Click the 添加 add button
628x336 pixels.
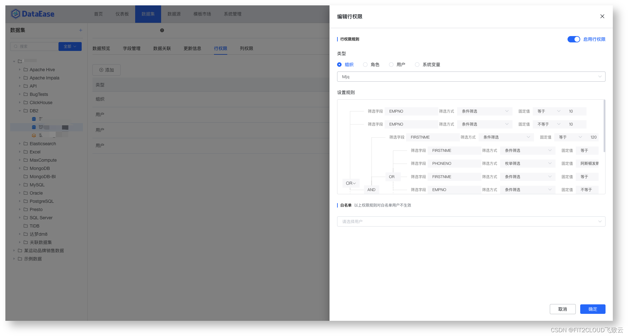pyautogui.click(x=106, y=70)
